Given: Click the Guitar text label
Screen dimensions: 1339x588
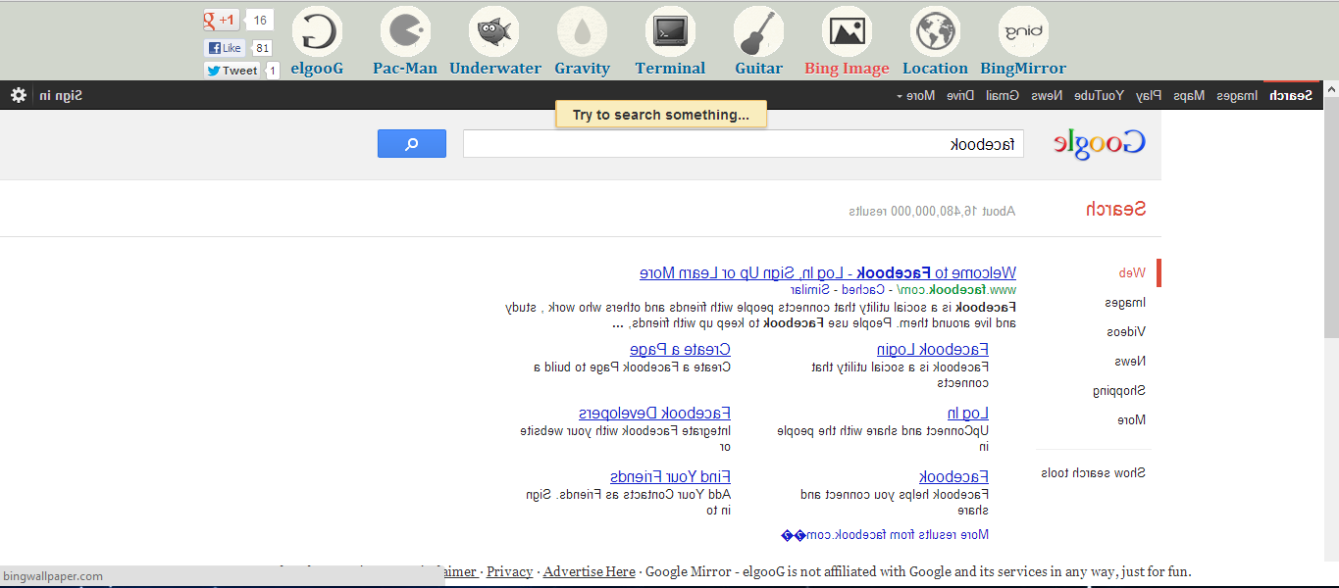Looking at the screenshot, I should [759, 69].
